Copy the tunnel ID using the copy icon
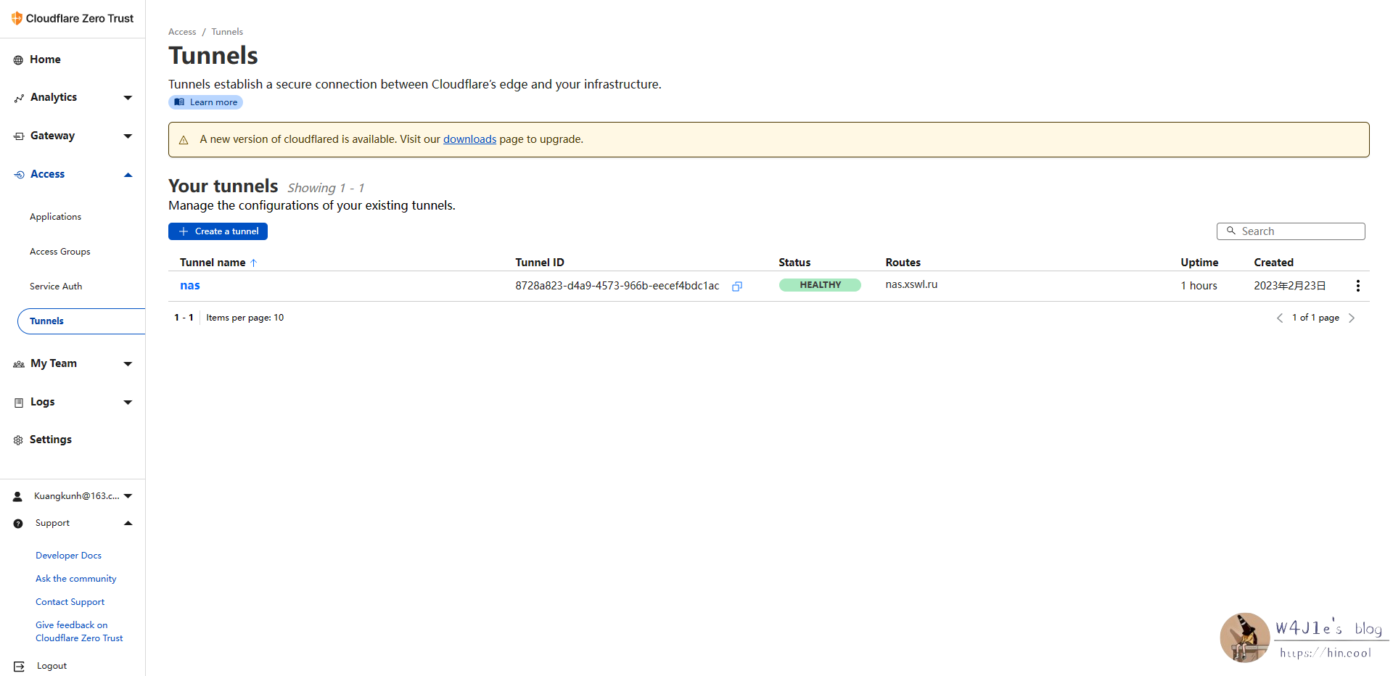1393x676 pixels. [736, 286]
